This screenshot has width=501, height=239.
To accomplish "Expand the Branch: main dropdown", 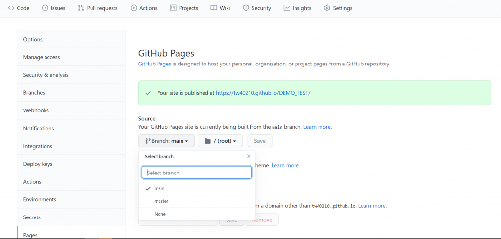I will pyautogui.click(x=166, y=141).
